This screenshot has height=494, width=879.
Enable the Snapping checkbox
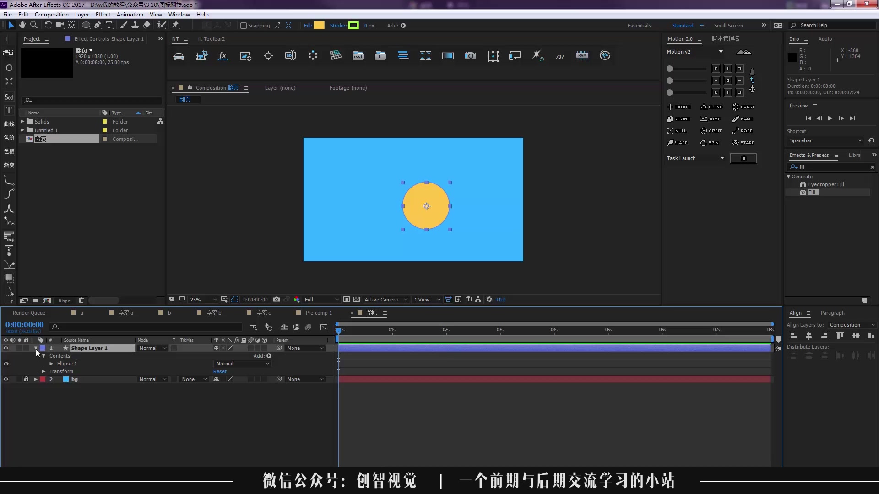[x=244, y=26]
